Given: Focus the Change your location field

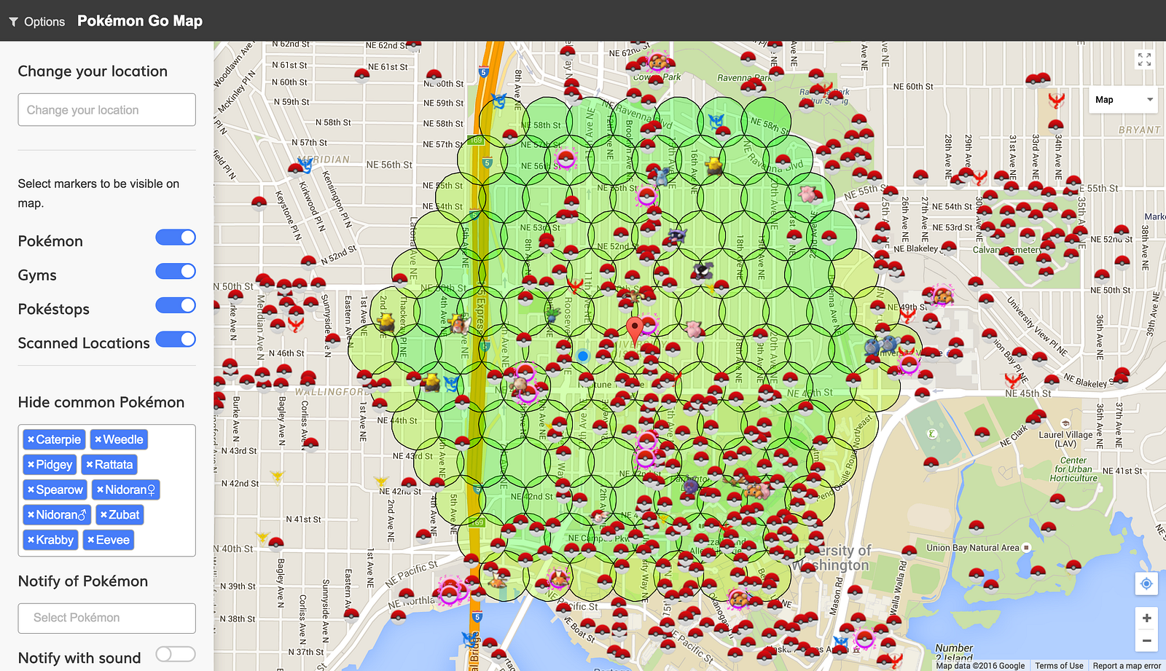Looking at the screenshot, I should 106,109.
